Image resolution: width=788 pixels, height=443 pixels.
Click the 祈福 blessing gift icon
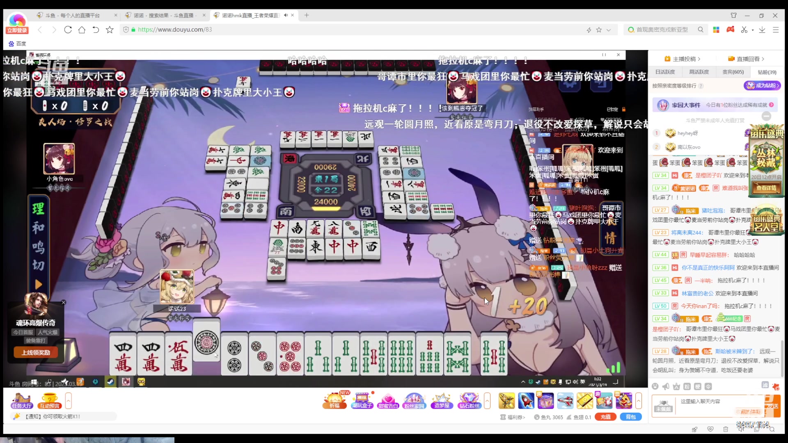tap(334, 400)
